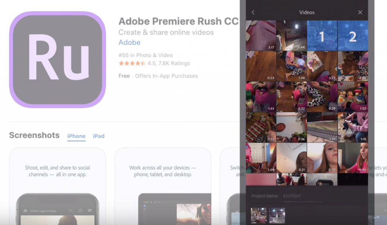The image size is (387, 225).
Task: Add the 0:29 video clip
Action: tap(322, 97)
